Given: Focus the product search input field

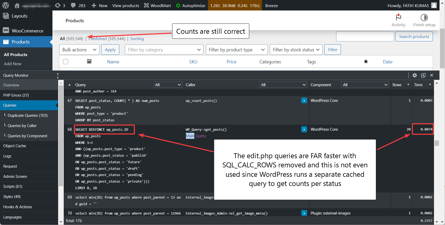Looking at the screenshot, I should (365, 36).
